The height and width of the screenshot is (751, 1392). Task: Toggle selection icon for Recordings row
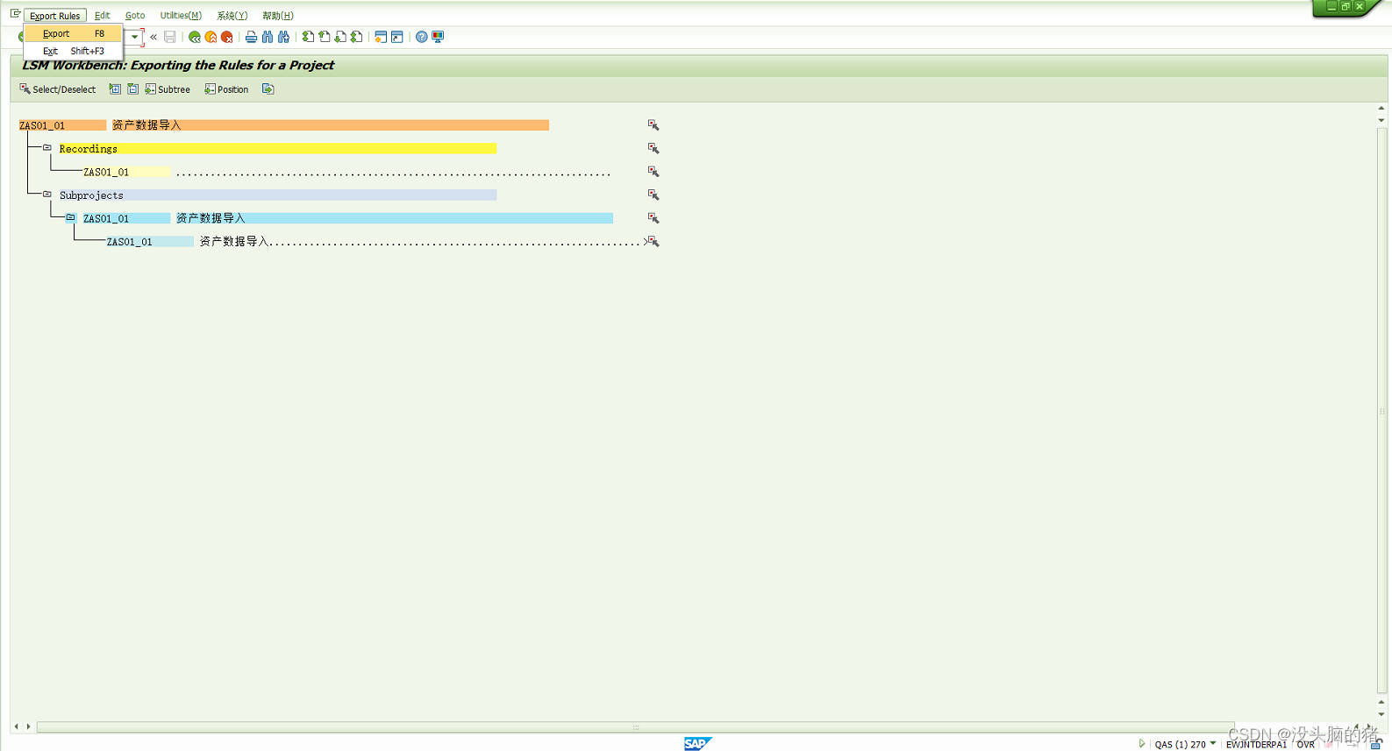(x=653, y=148)
